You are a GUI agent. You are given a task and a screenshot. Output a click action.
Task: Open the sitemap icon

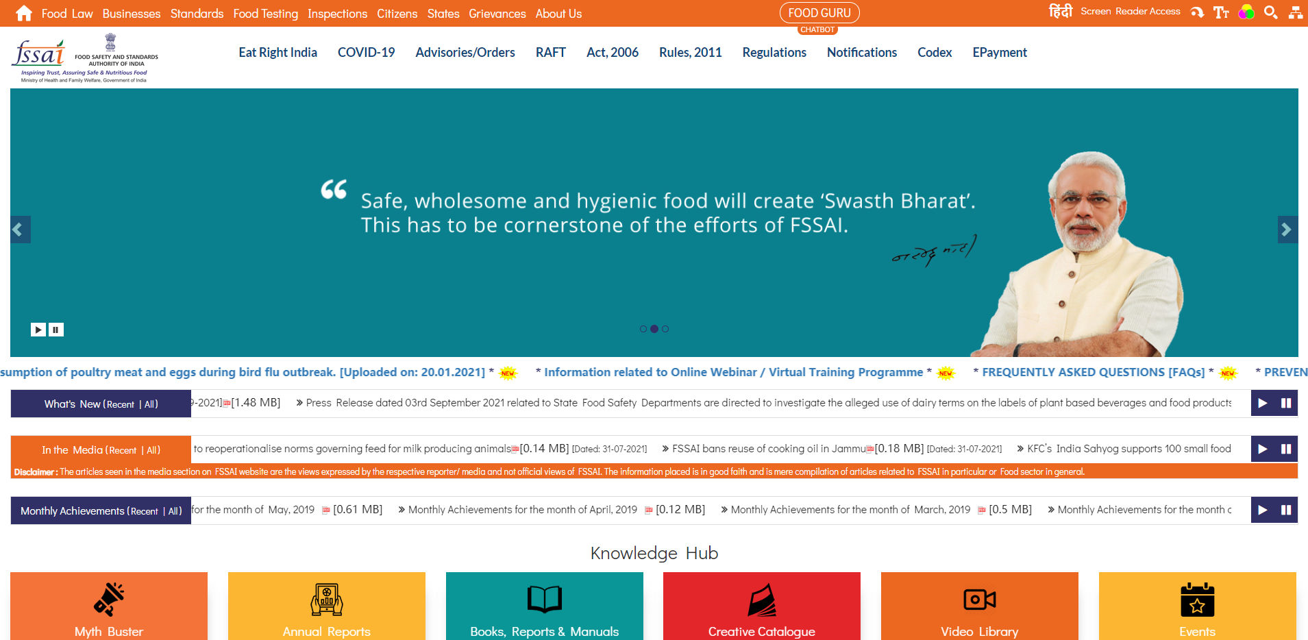click(1295, 12)
